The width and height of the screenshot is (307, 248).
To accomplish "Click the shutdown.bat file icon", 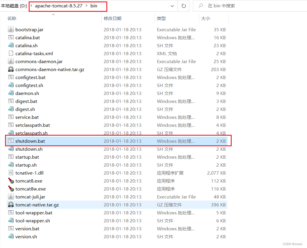I will pyautogui.click(x=11, y=141).
